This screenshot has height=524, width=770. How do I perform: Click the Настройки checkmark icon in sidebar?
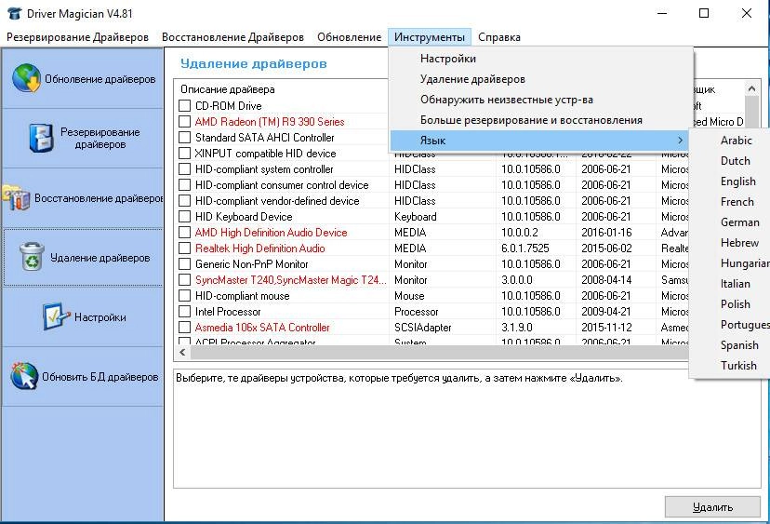point(56,316)
